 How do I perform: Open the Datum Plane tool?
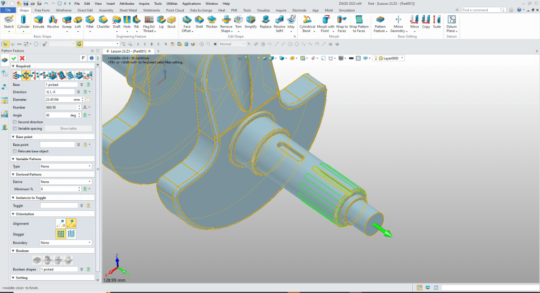coord(451,23)
